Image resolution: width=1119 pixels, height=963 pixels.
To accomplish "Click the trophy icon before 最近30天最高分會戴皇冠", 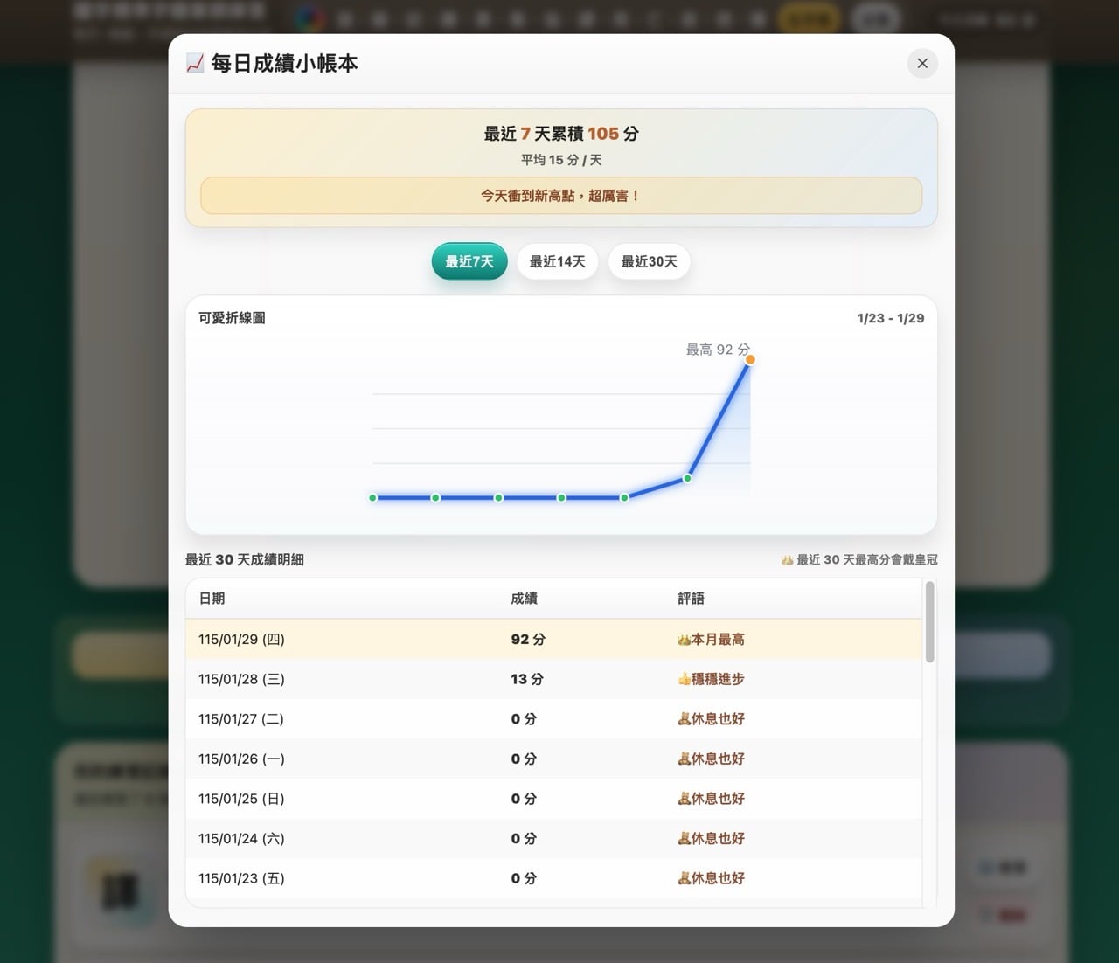I will pos(788,559).
